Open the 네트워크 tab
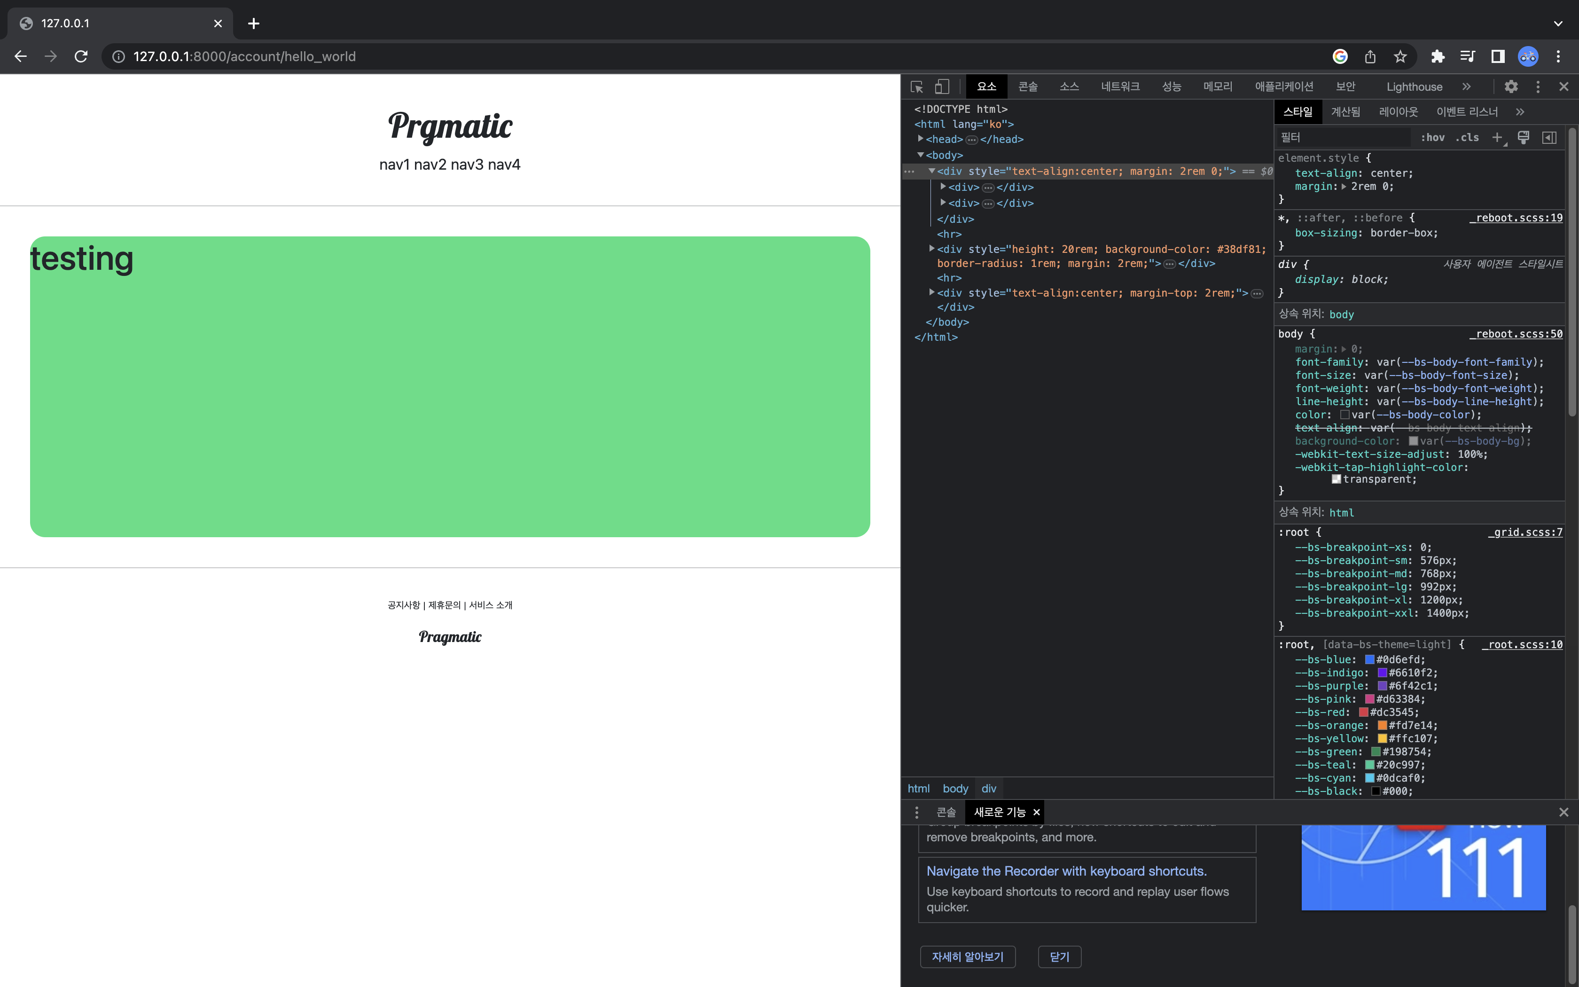The width and height of the screenshot is (1579, 987). tap(1120, 87)
